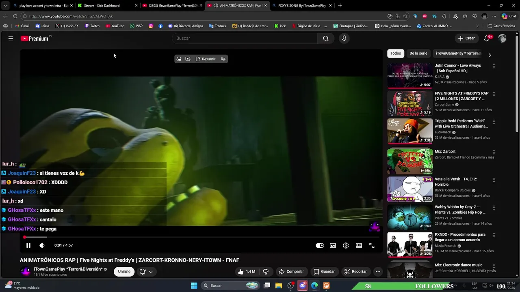Screen dimensions: 520x292
Task: Click the magnifier search button
Action: [x=326, y=38]
